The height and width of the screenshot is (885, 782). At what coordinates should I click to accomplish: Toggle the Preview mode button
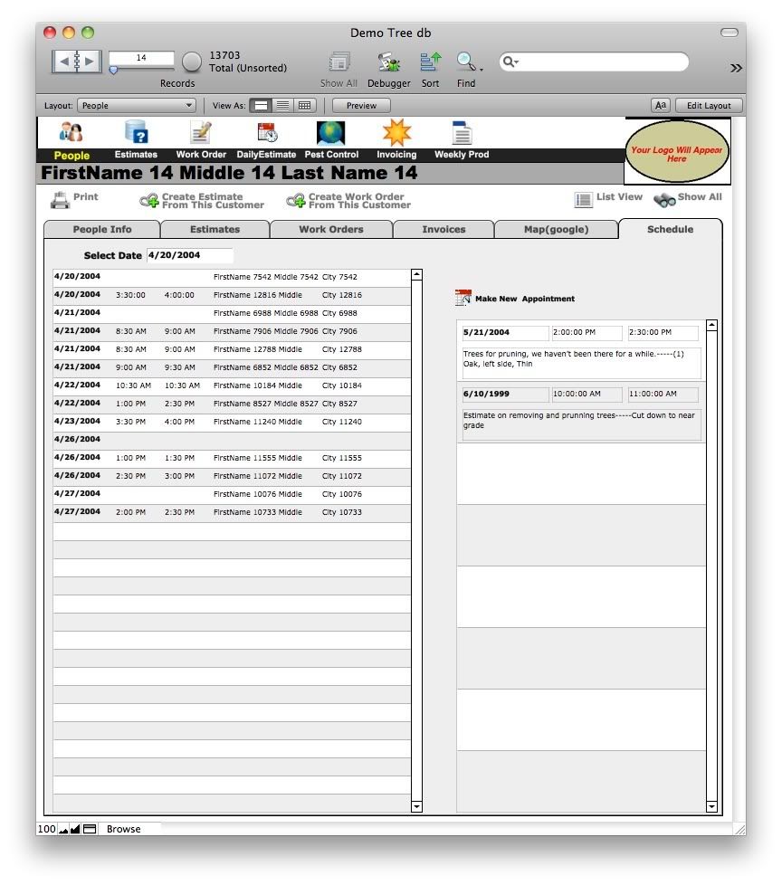tap(360, 105)
